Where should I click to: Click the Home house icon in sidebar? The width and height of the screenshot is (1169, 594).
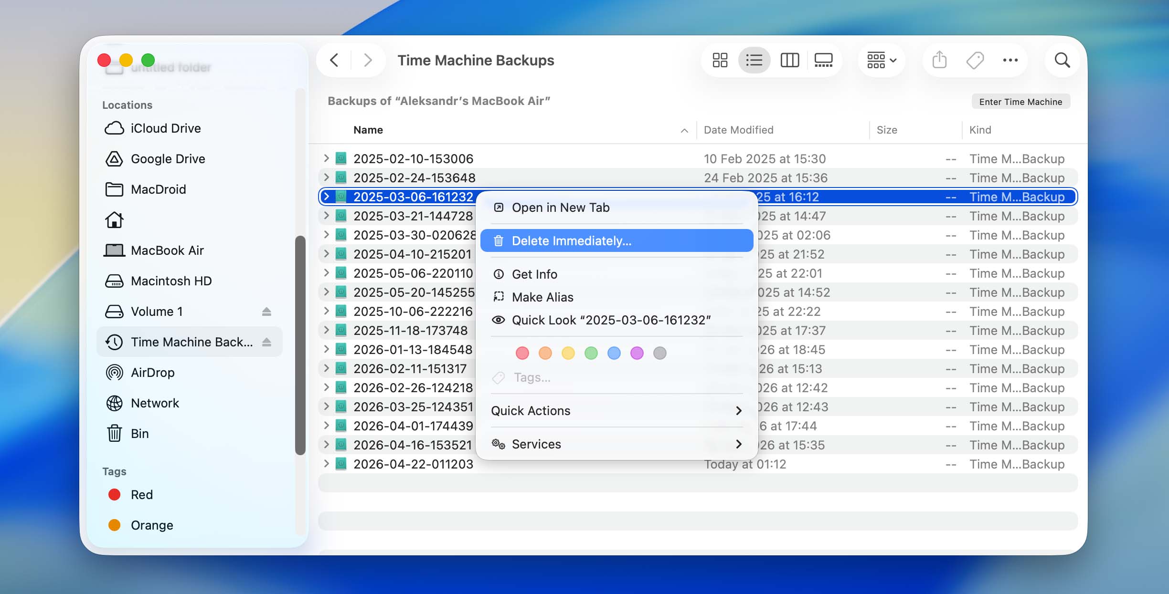[114, 220]
